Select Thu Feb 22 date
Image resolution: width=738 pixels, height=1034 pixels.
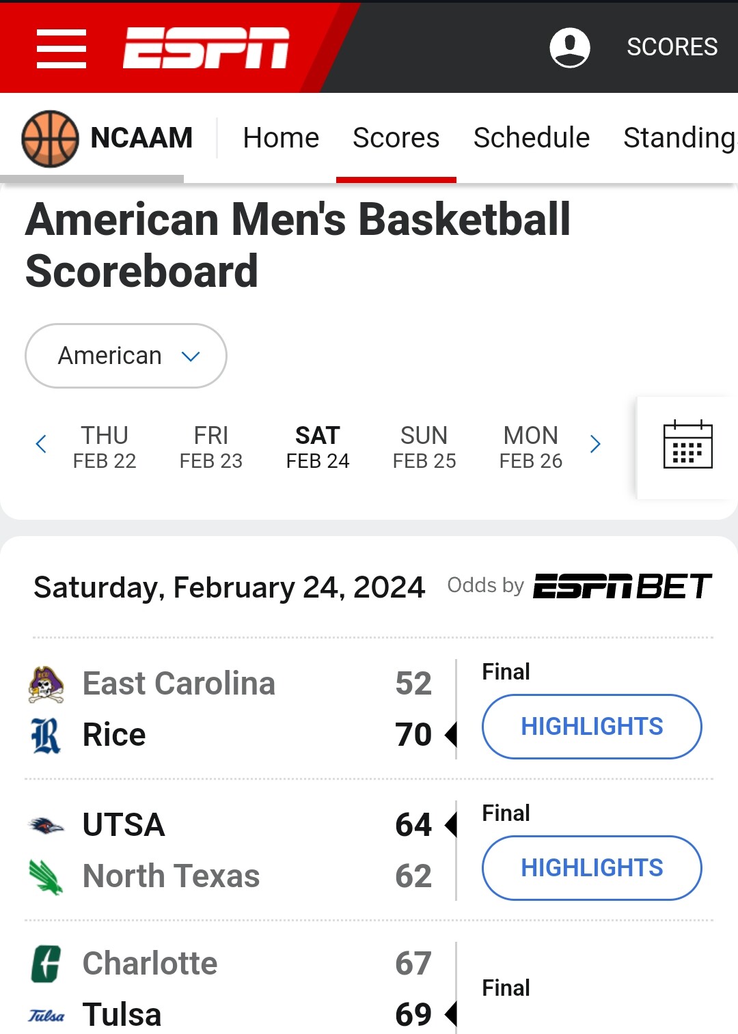point(105,447)
